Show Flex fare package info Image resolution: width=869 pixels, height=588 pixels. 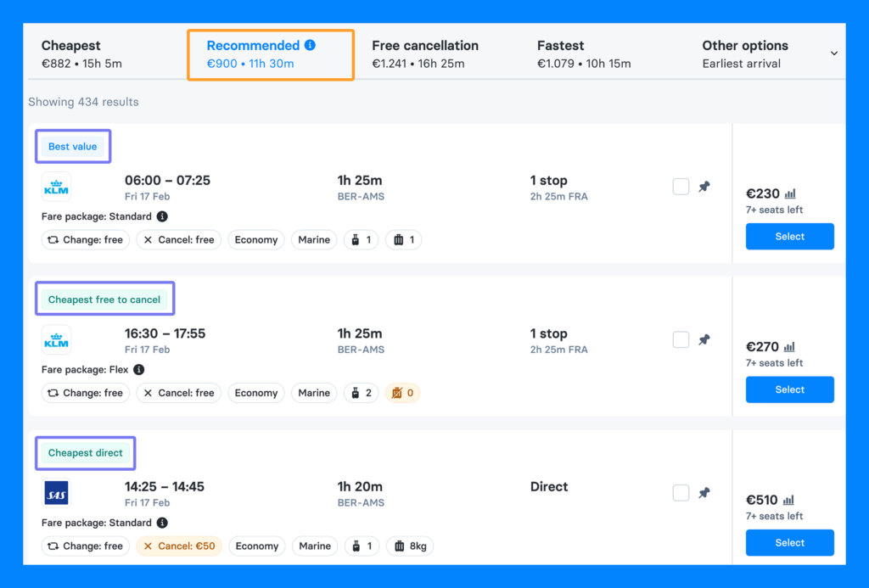click(139, 370)
